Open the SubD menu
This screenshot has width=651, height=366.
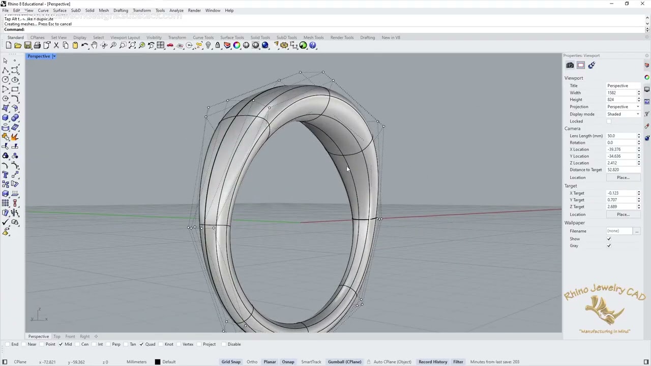pos(76,10)
